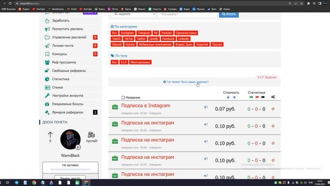Click the blue Искать button

click(x=229, y=14)
